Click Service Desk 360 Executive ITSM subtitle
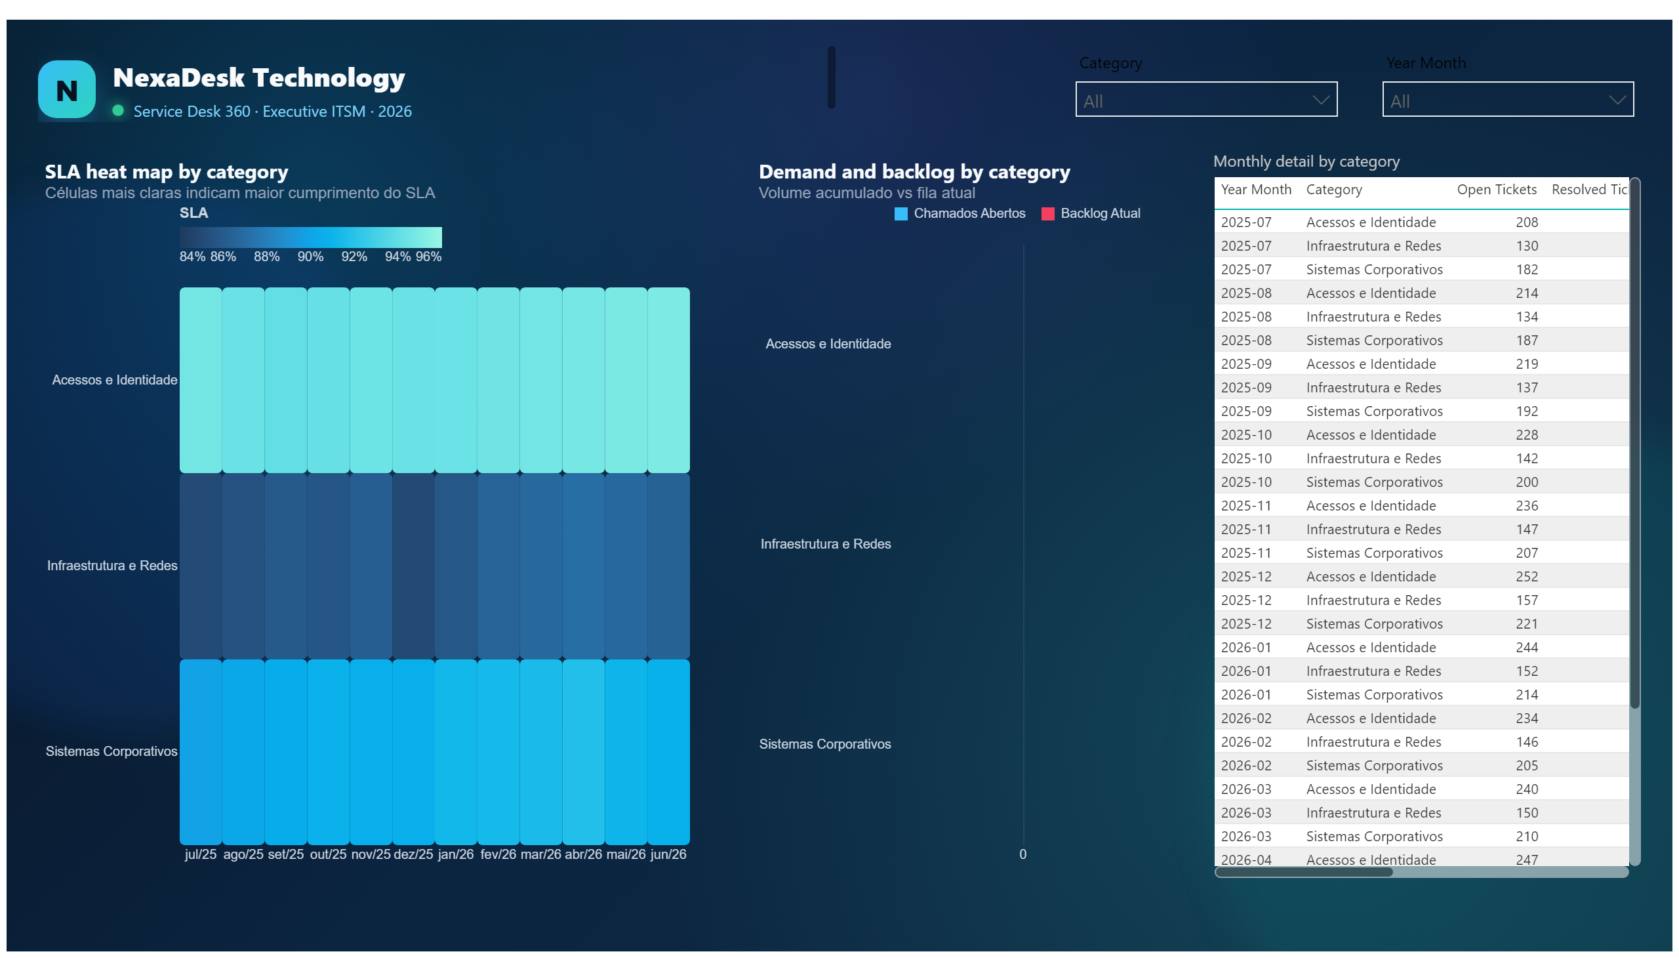 tap(272, 111)
